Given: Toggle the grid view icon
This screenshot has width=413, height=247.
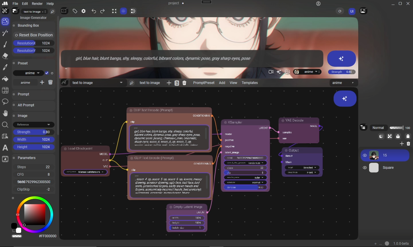Looking at the screenshot, I should [123, 11].
